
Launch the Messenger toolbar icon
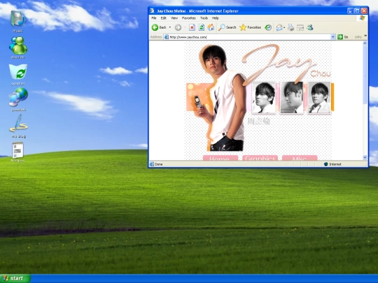[x=310, y=28]
